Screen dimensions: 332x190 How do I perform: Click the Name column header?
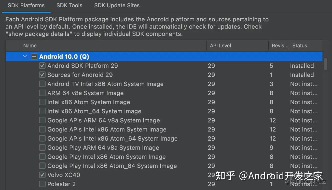[x=30, y=46]
